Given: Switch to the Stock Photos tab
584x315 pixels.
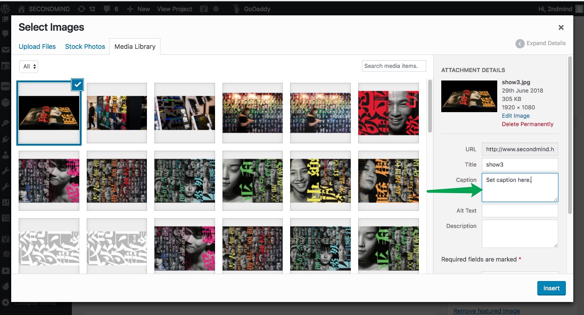Looking at the screenshot, I should pyautogui.click(x=85, y=47).
